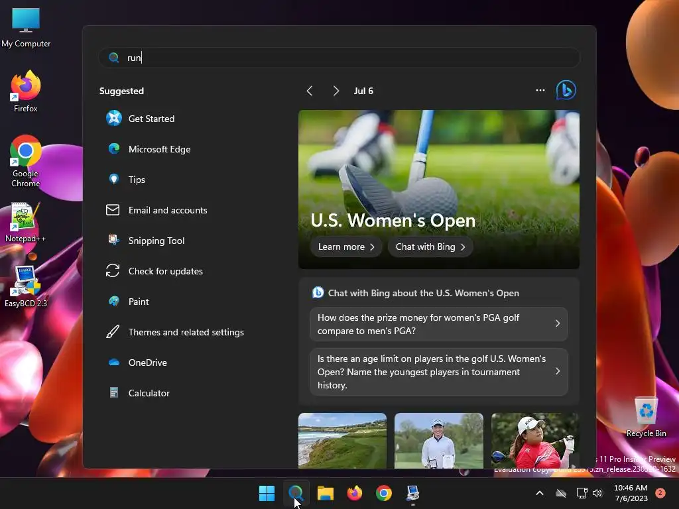Show hidden tray icons chevron

(540, 493)
